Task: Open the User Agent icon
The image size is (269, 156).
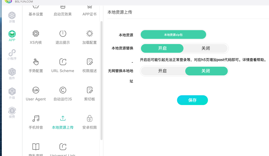Action: point(36,90)
